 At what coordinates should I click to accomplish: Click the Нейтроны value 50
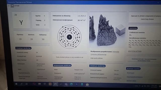tap(43, 39)
